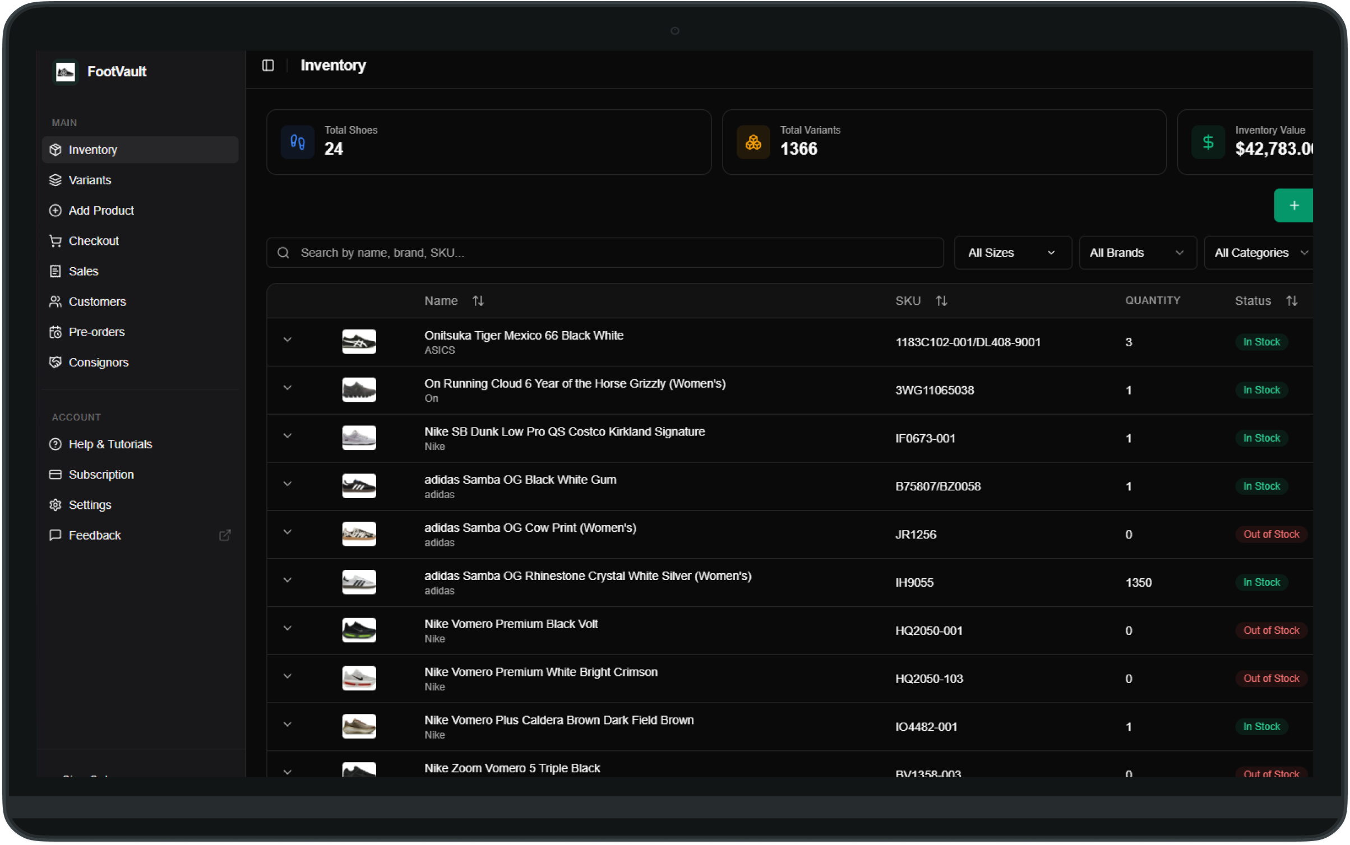This screenshot has width=1350, height=845.
Task: Open the All Sizes dropdown
Action: click(x=1012, y=252)
